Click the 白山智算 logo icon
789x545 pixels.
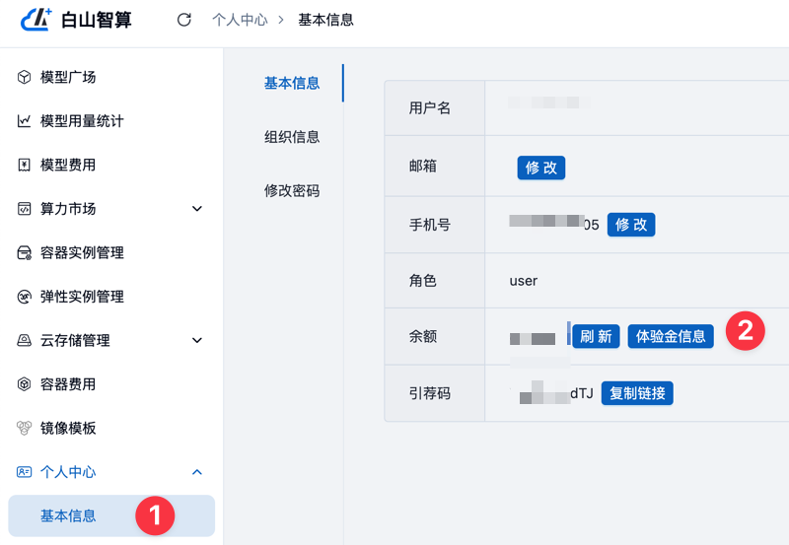(36, 19)
